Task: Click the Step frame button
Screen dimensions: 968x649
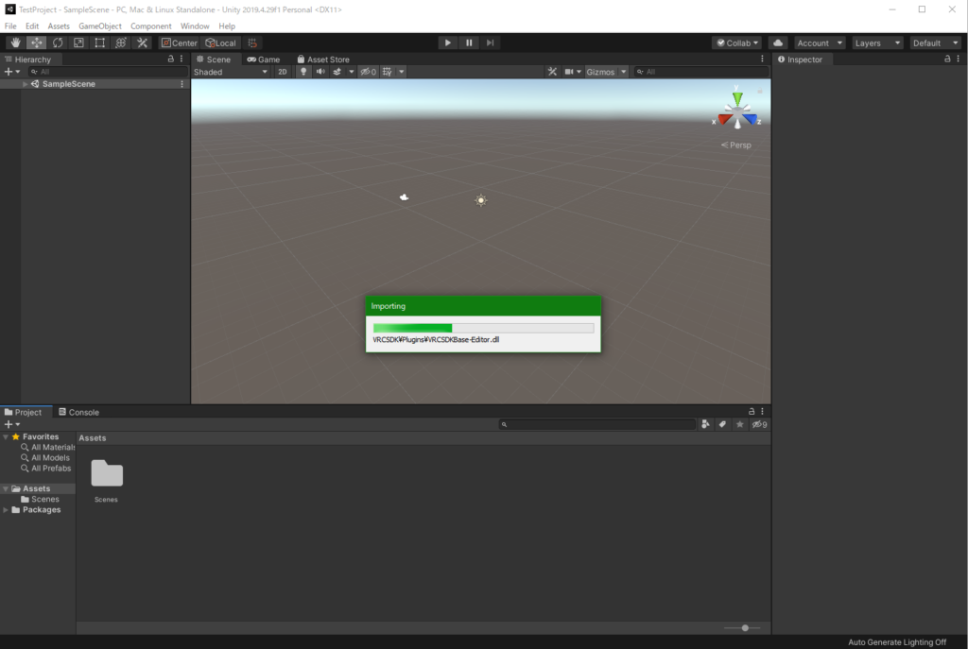Action: (490, 43)
